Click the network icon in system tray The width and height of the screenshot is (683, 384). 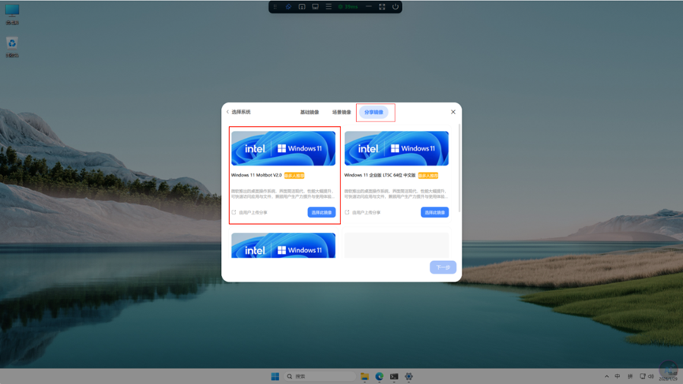(x=643, y=376)
